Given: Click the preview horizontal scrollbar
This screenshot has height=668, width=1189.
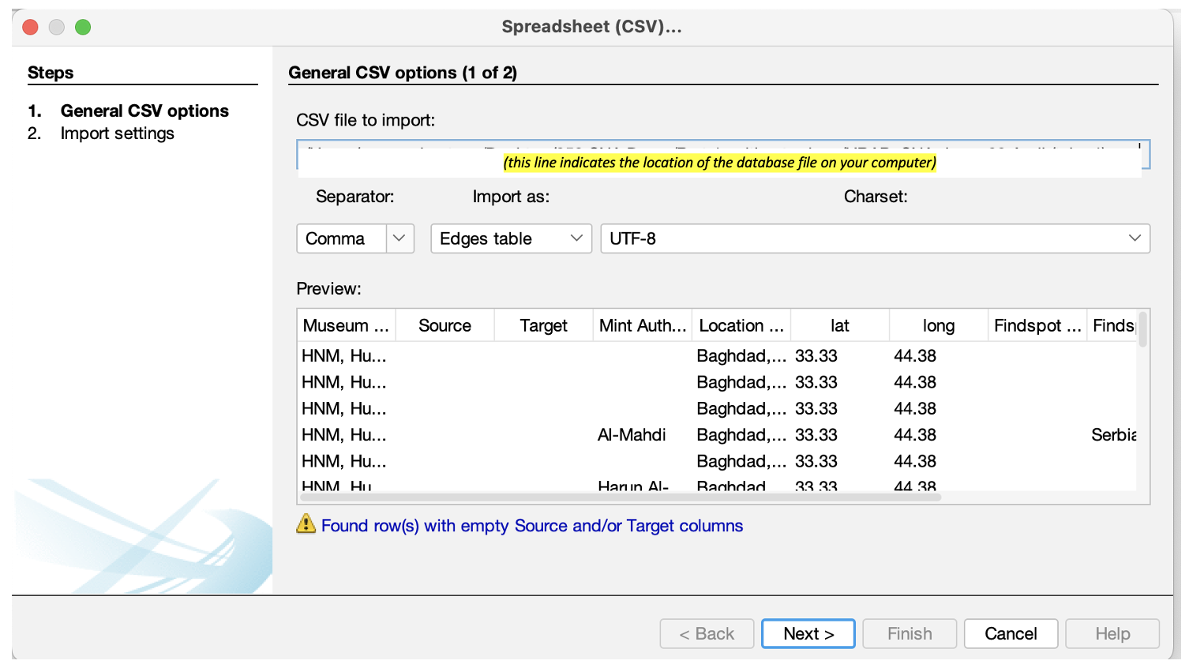Looking at the screenshot, I should click(x=621, y=497).
